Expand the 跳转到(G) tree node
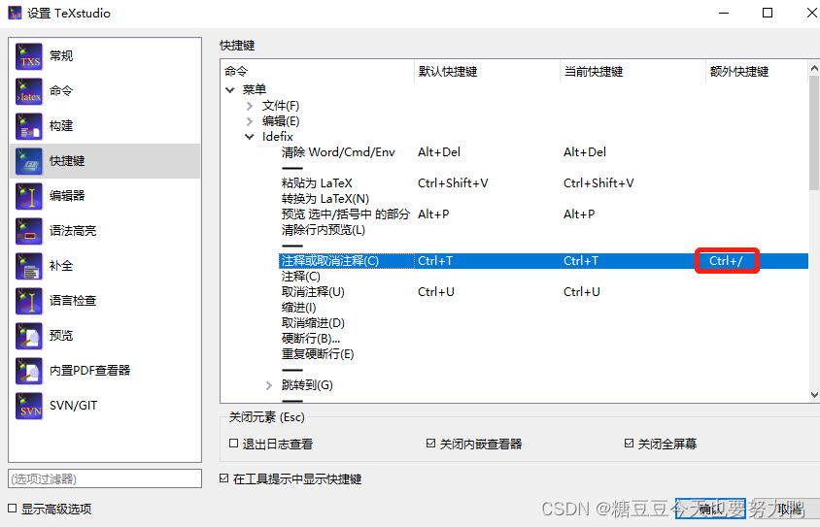 point(269,385)
